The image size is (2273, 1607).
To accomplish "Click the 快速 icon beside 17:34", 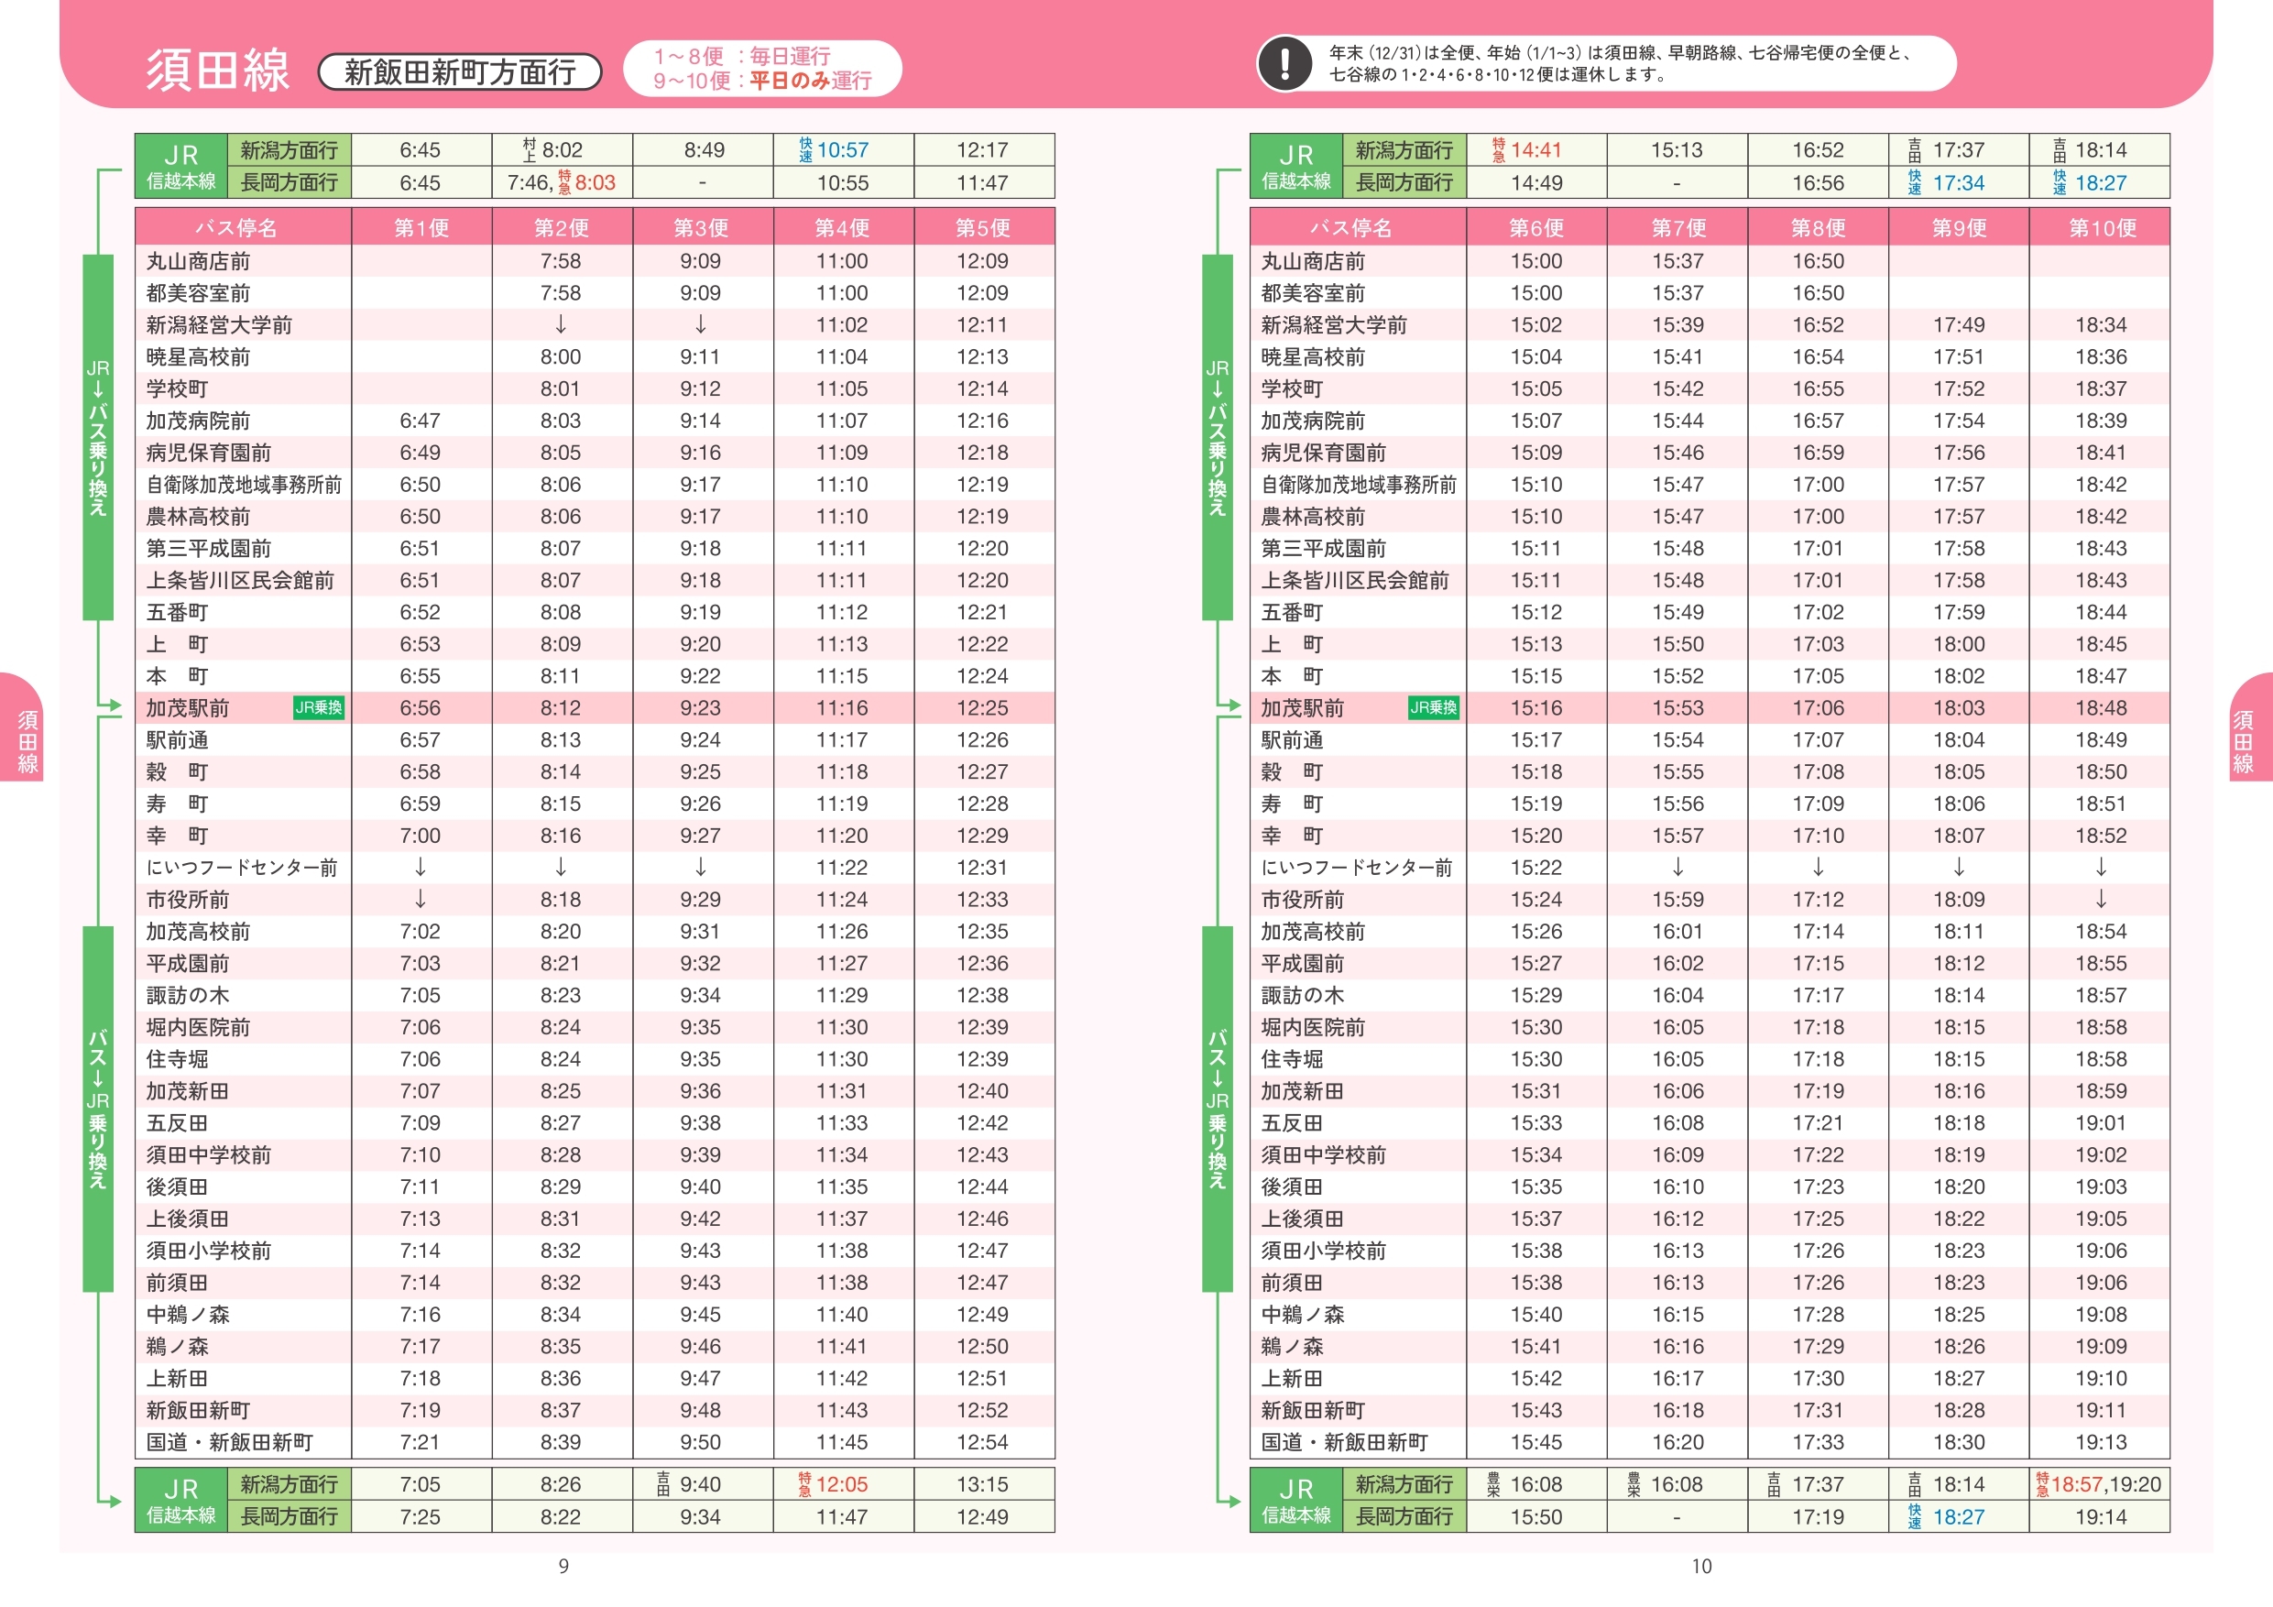I will tap(1915, 183).
